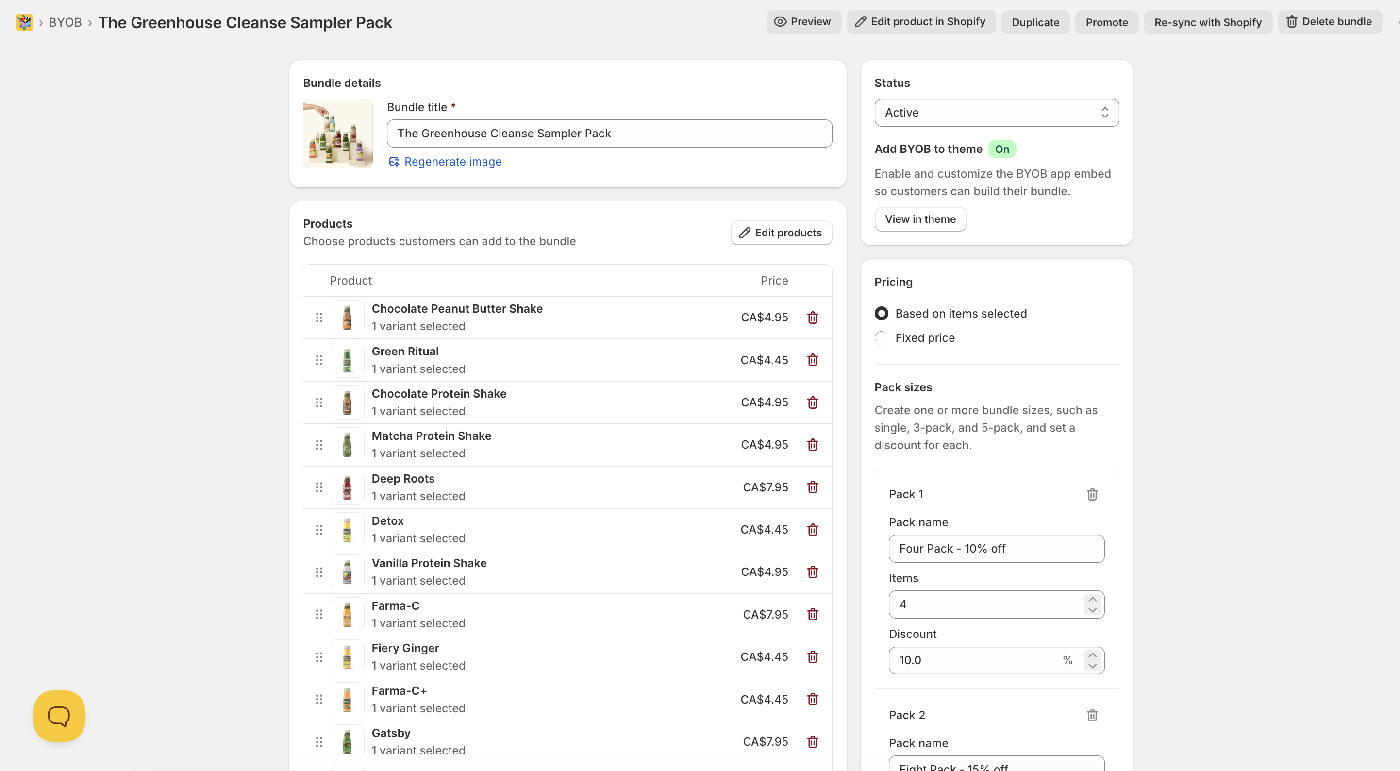Image resolution: width=1400 pixels, height=771 pixels.
Task: Open Edit products
Action: (x=781, y=233)
